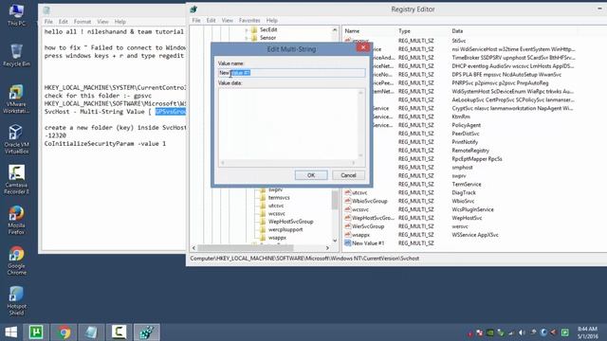Select the Sensor folder in tree
607x341 pixels.
pyautogui.click(x=267, y=38)
